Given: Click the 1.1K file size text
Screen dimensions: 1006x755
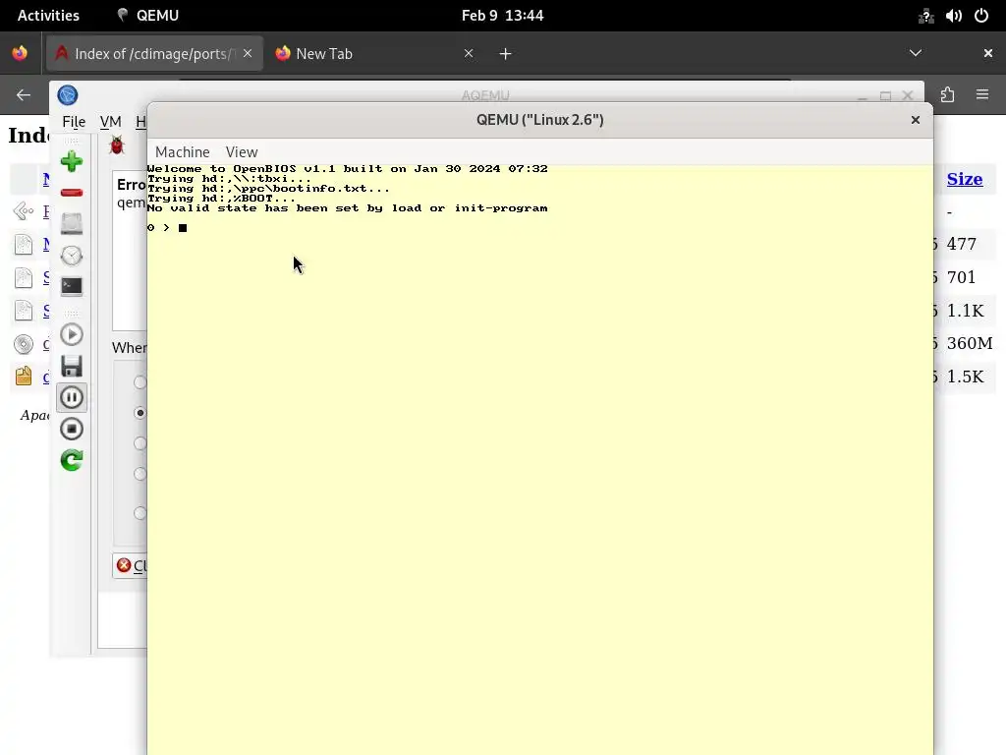Looking at the screenshot, I should 965,311.
